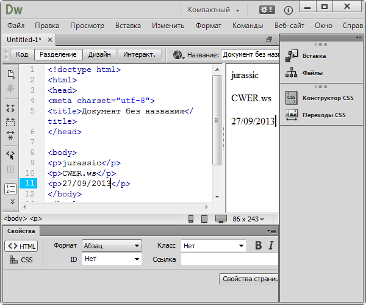Switch to CSS properties mode

pos(21,260)
